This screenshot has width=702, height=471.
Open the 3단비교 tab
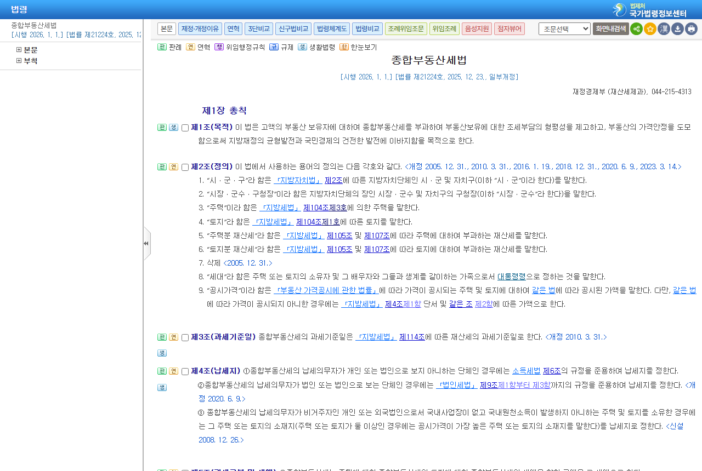(x=259, y=29)
